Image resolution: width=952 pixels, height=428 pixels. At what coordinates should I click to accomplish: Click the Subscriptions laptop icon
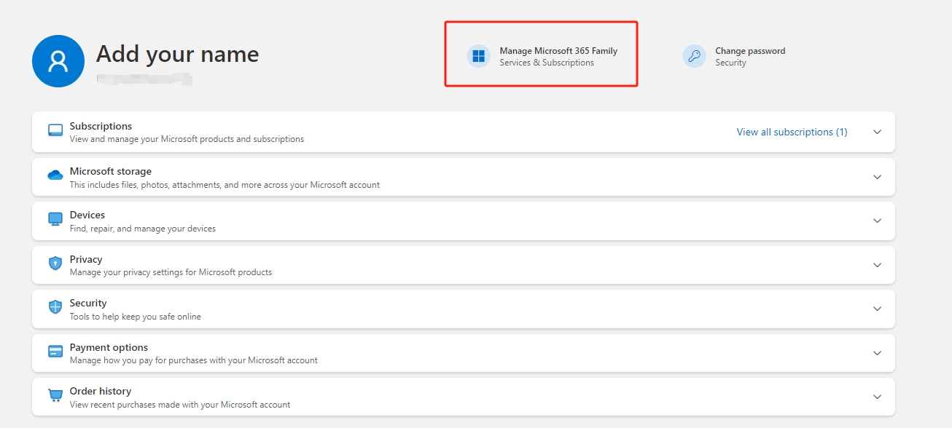tap(55, 131)
